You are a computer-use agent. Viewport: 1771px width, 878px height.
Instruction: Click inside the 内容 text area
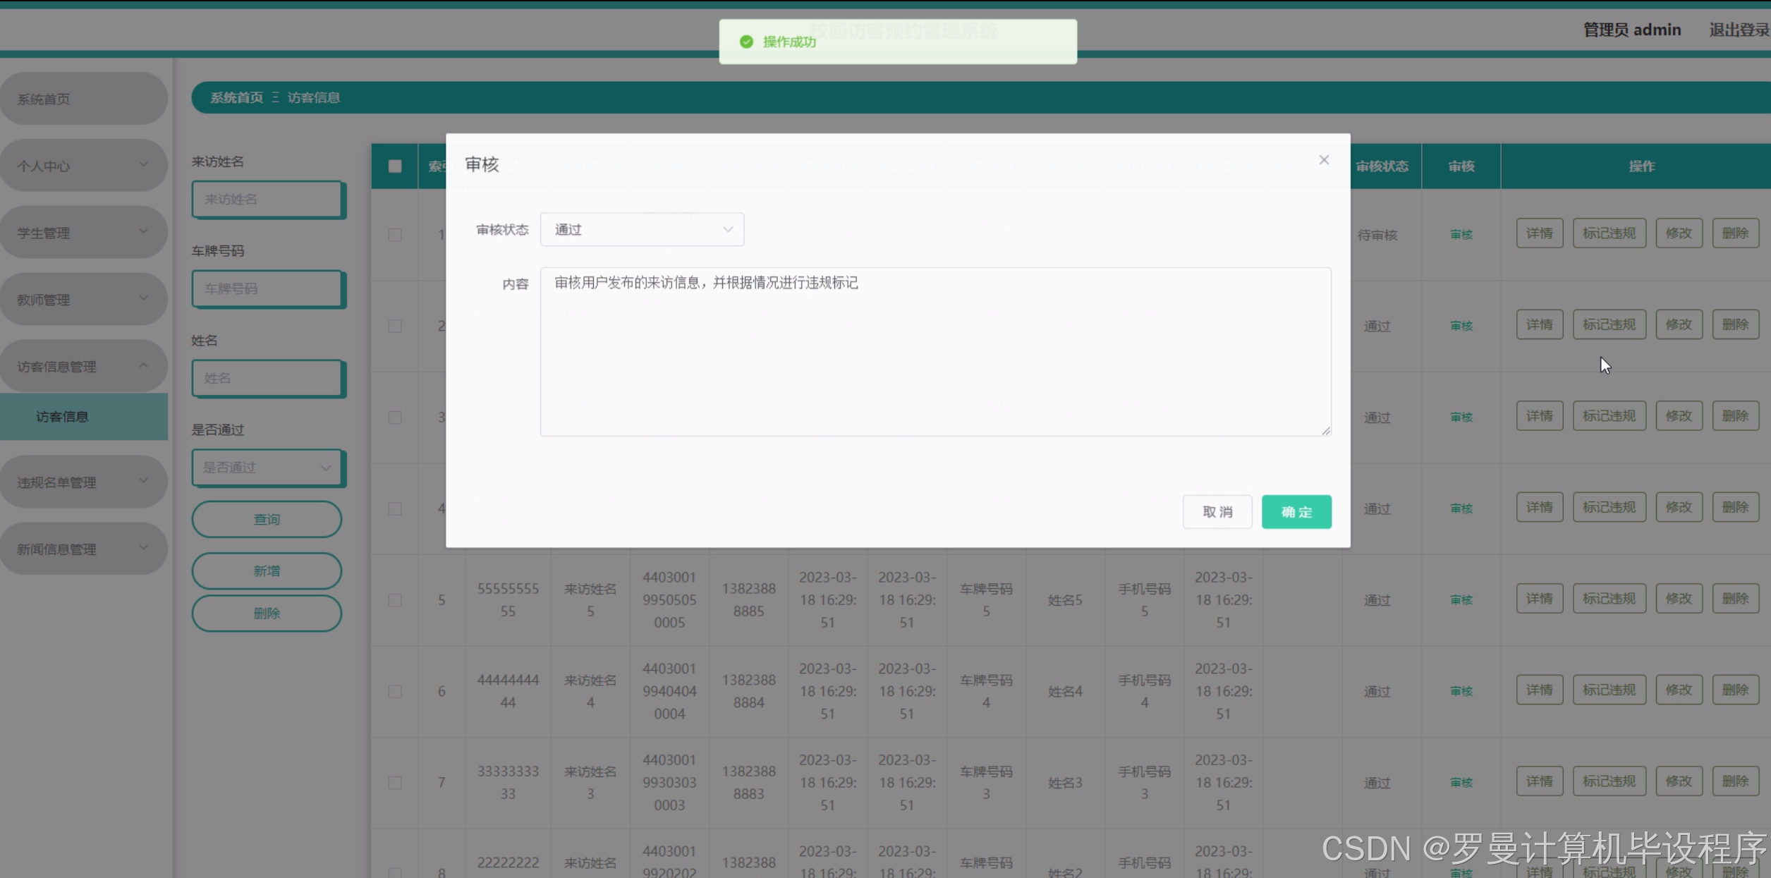(x=935, y=351)
